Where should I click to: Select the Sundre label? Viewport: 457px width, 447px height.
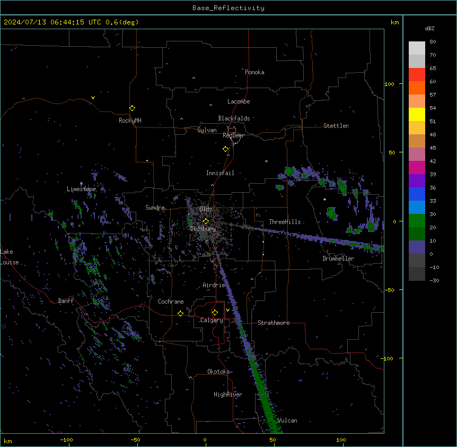[155, 208]
